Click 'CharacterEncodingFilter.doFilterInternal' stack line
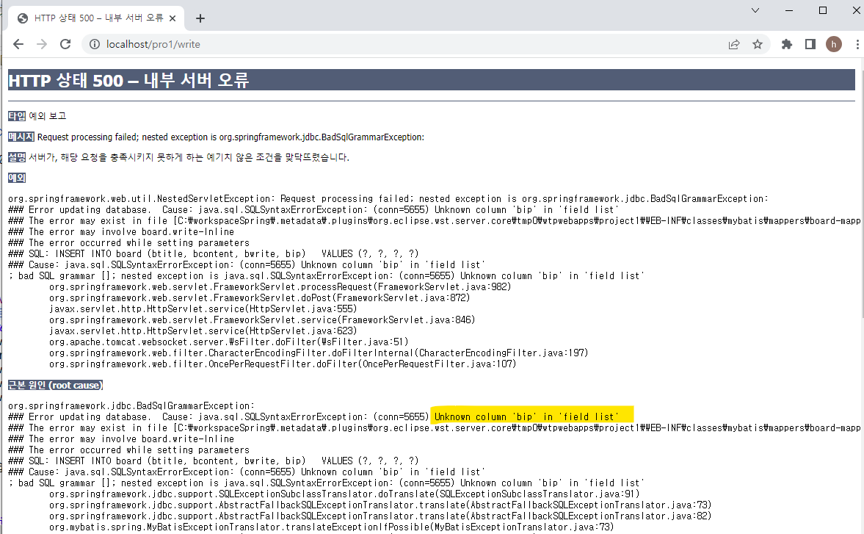This screenshot has height=534, width=864. (319, 353)
